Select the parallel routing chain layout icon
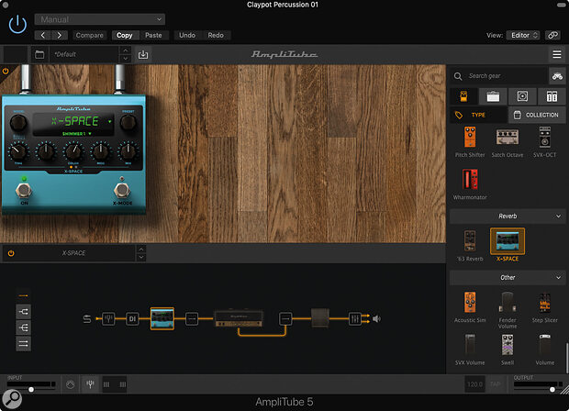The width and height of the screenshot is (569, 411). coord(23,343)
